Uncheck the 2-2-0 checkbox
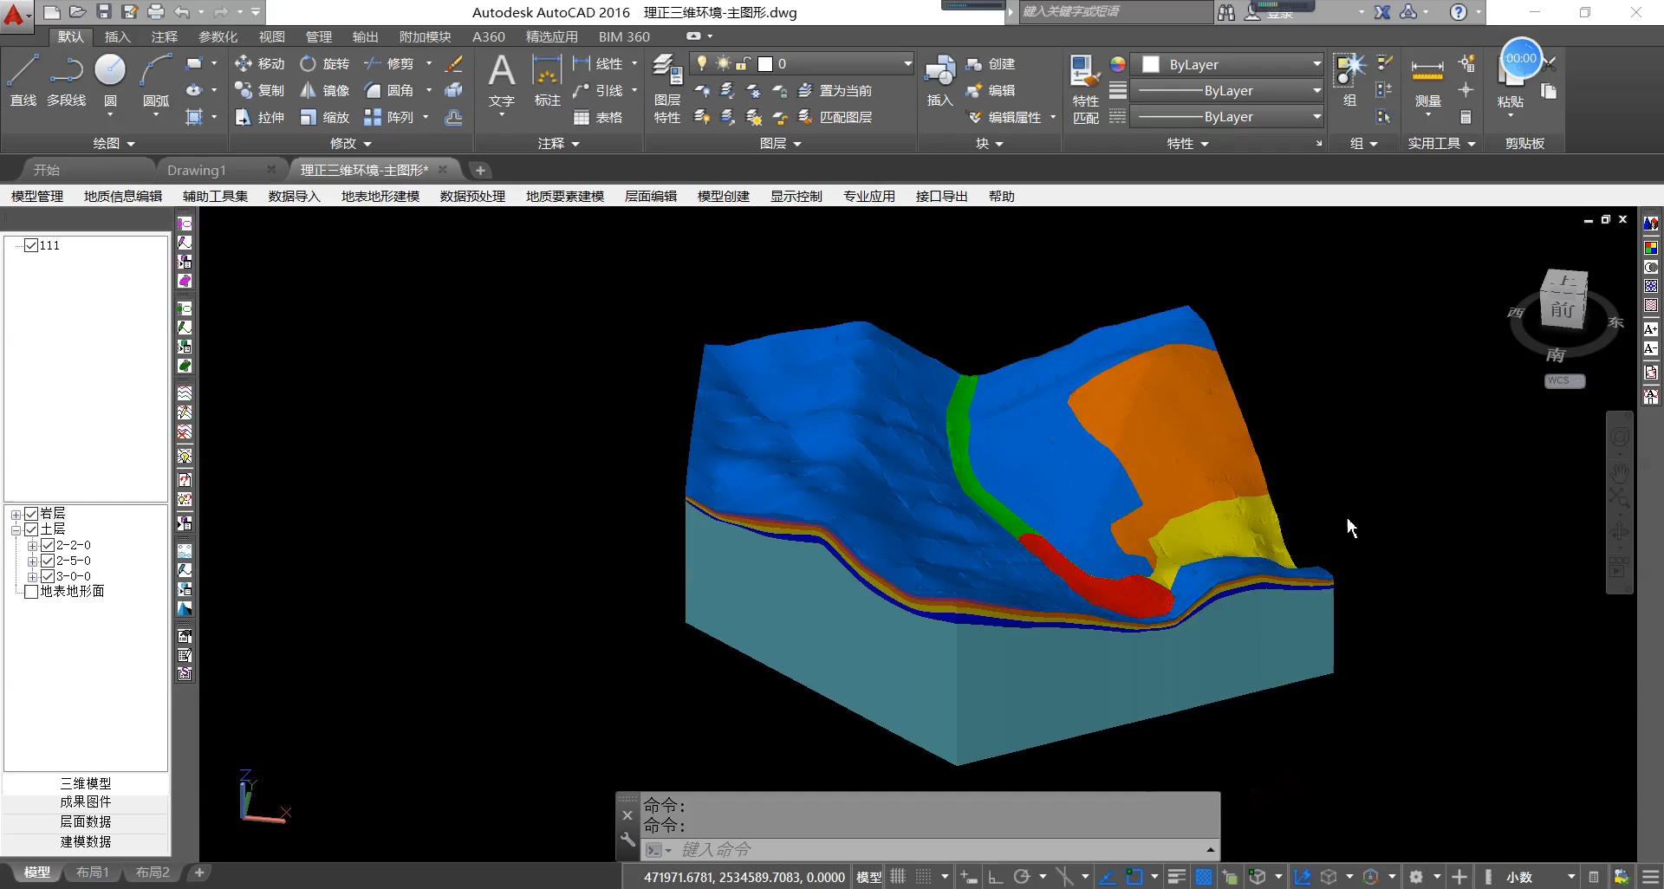The image size is (1664, 889). 48,545
